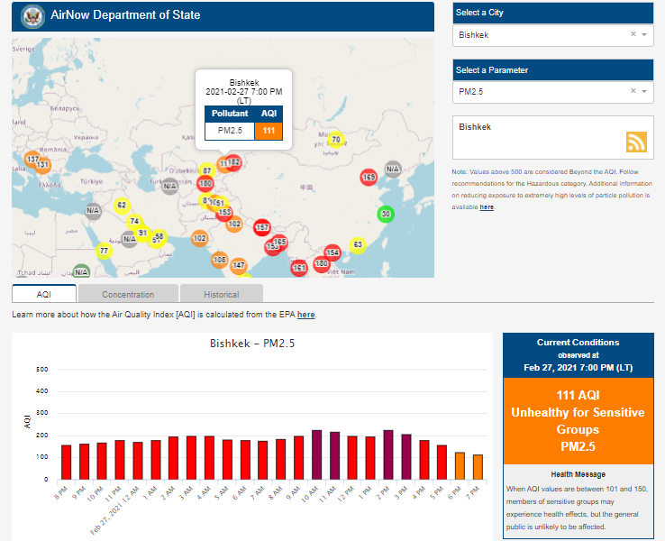
Task: Clear the selected PM2.5 parameter
Action: pyautogui.click(x=633, y=91)
